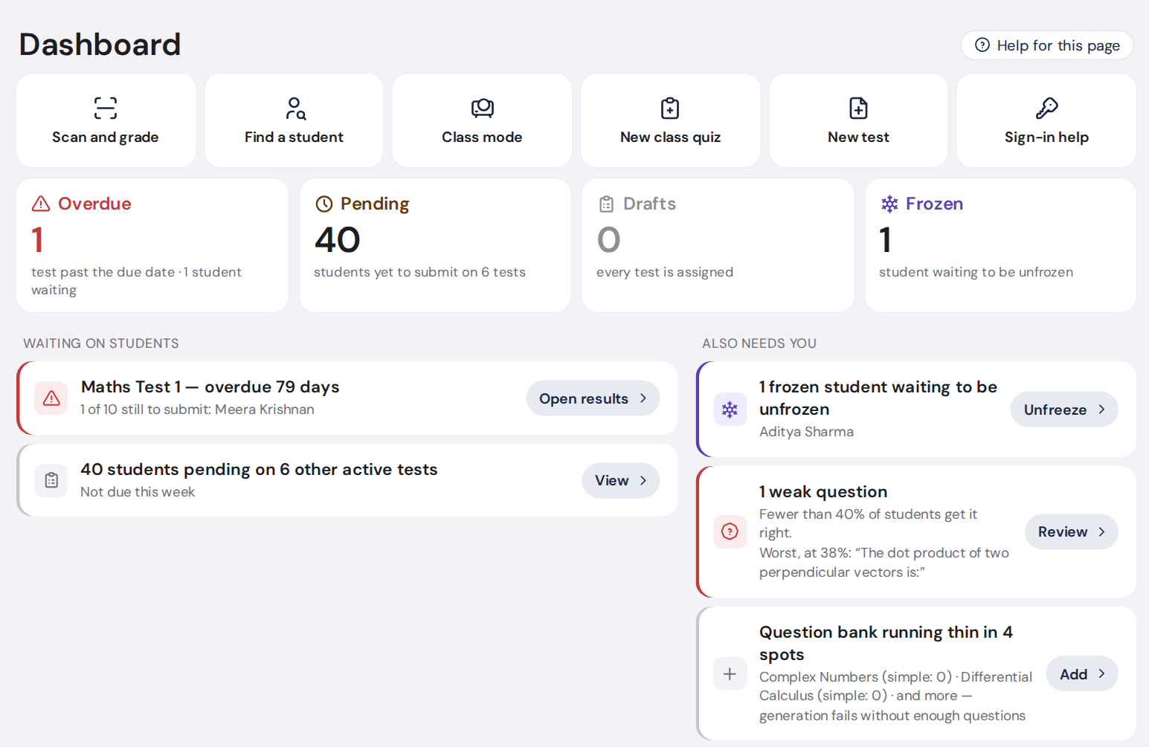Click the Dashboard page heading
1149x747 pixels.
(100, 45)
